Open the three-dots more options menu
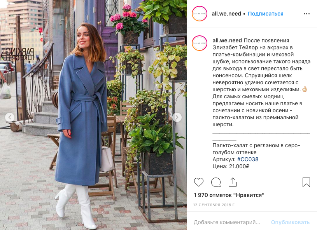 click(x=306, y=14)
